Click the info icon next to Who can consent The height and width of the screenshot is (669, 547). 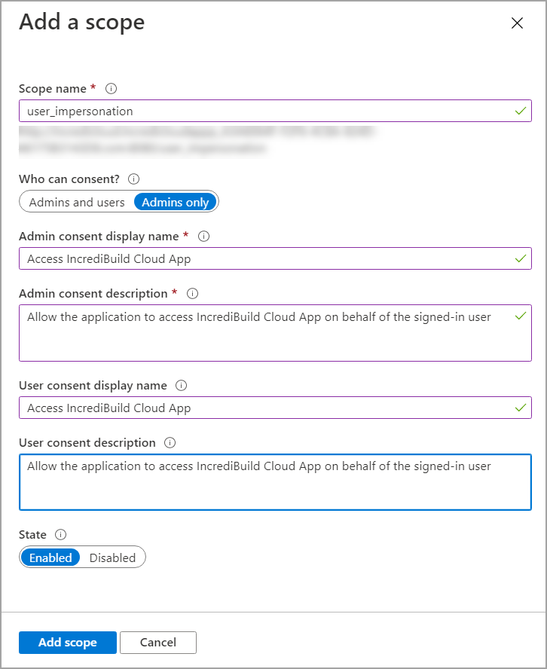(x=133, y=179)
